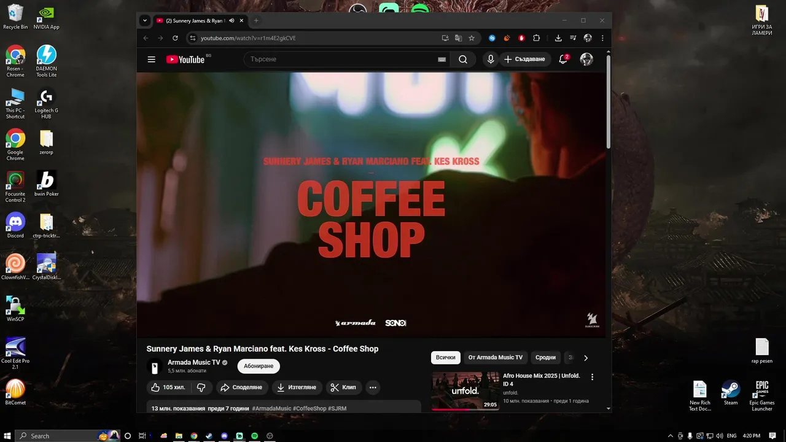Open the Afro House Mix 2025 title link
The height and width of the screenshot is (442, 786).
click(541, 379)
